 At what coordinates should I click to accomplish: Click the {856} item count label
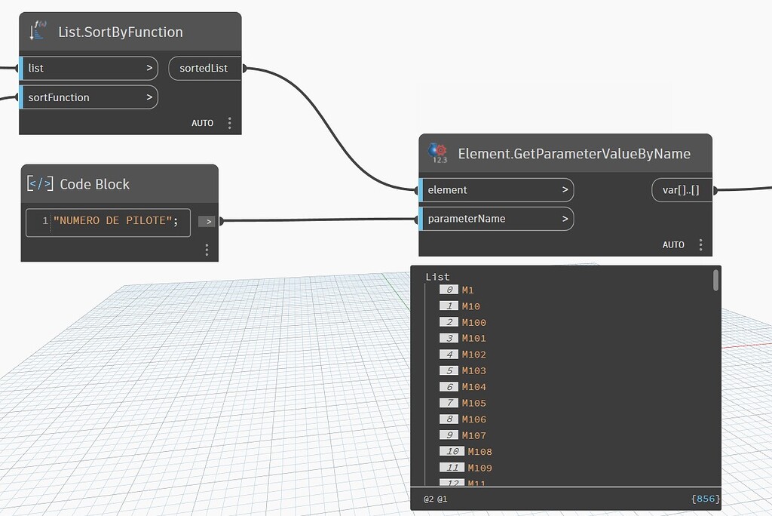(x=704, y=499)
